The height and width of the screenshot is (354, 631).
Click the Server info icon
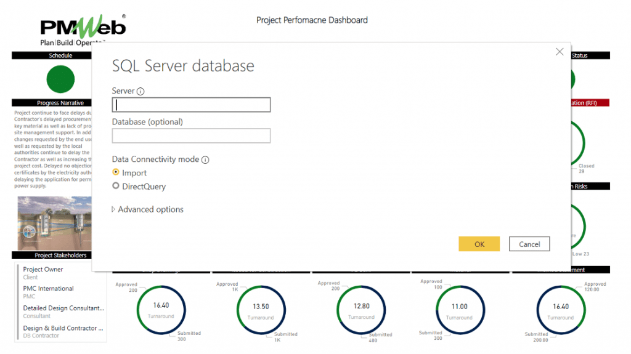pos(140,91)
